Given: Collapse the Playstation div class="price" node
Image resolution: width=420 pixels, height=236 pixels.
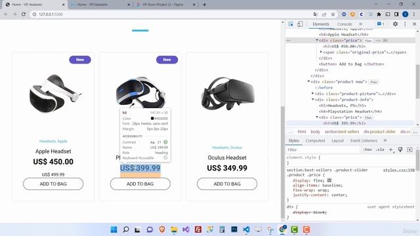Looking at the screenshot, I should 317,117.
